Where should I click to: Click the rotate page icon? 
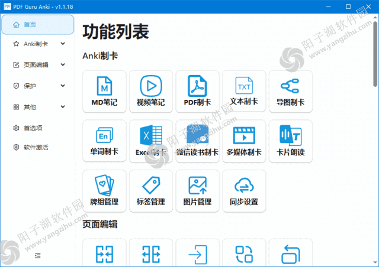point(291,254)
